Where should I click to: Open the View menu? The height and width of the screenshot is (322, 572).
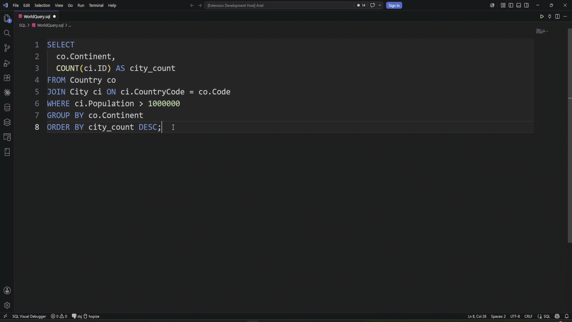pos(59,5)
